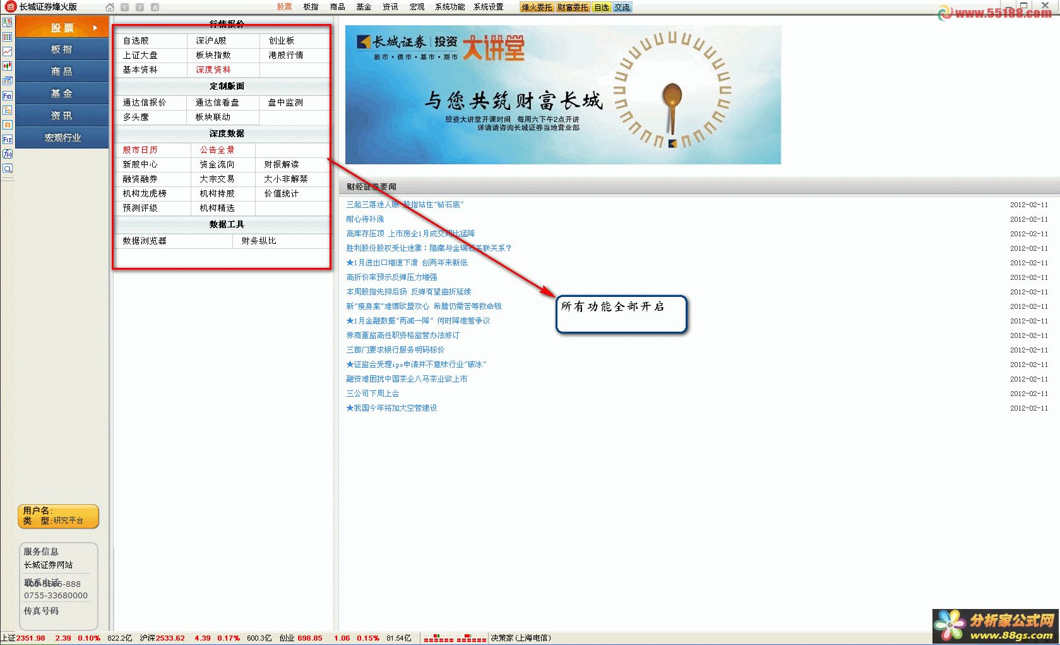Click the magnifier search icon in sidebar
Viewport: 1060px width, 645px height.
(8, 169)
